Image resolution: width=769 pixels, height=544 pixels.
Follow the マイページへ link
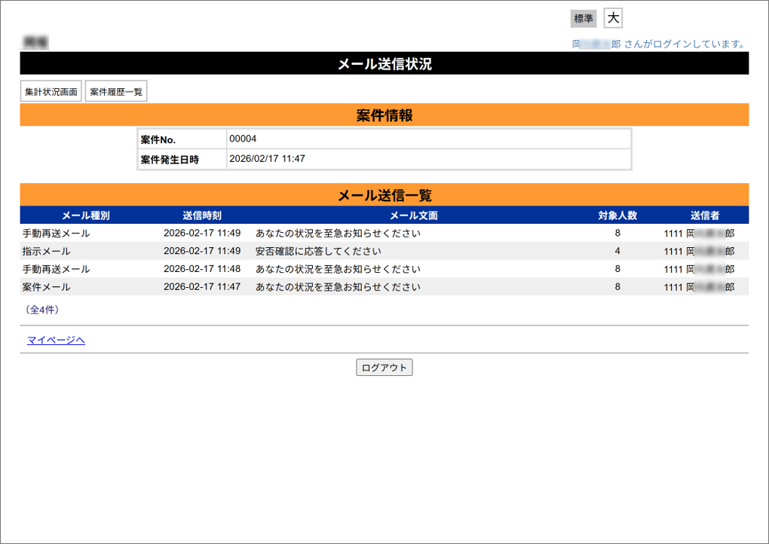[x=56, y=340]
